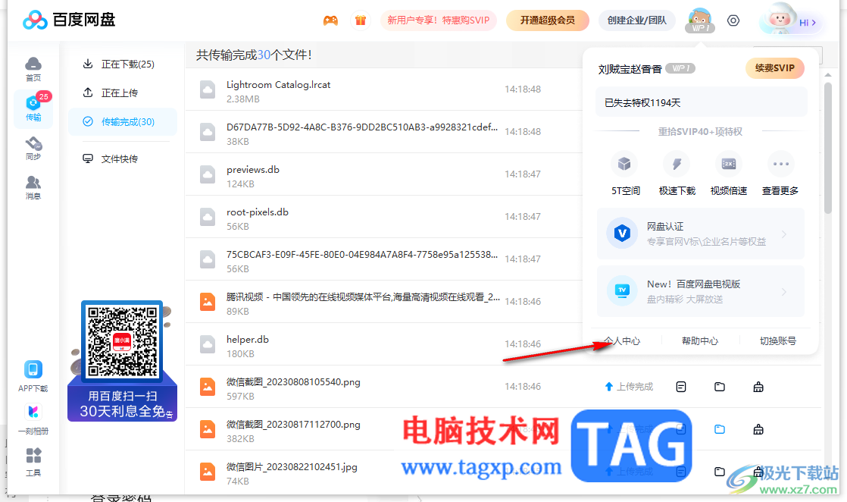
Task: Click the 5T空间 privilege icon
Action: pyautogui.click(x=624, y=163)
